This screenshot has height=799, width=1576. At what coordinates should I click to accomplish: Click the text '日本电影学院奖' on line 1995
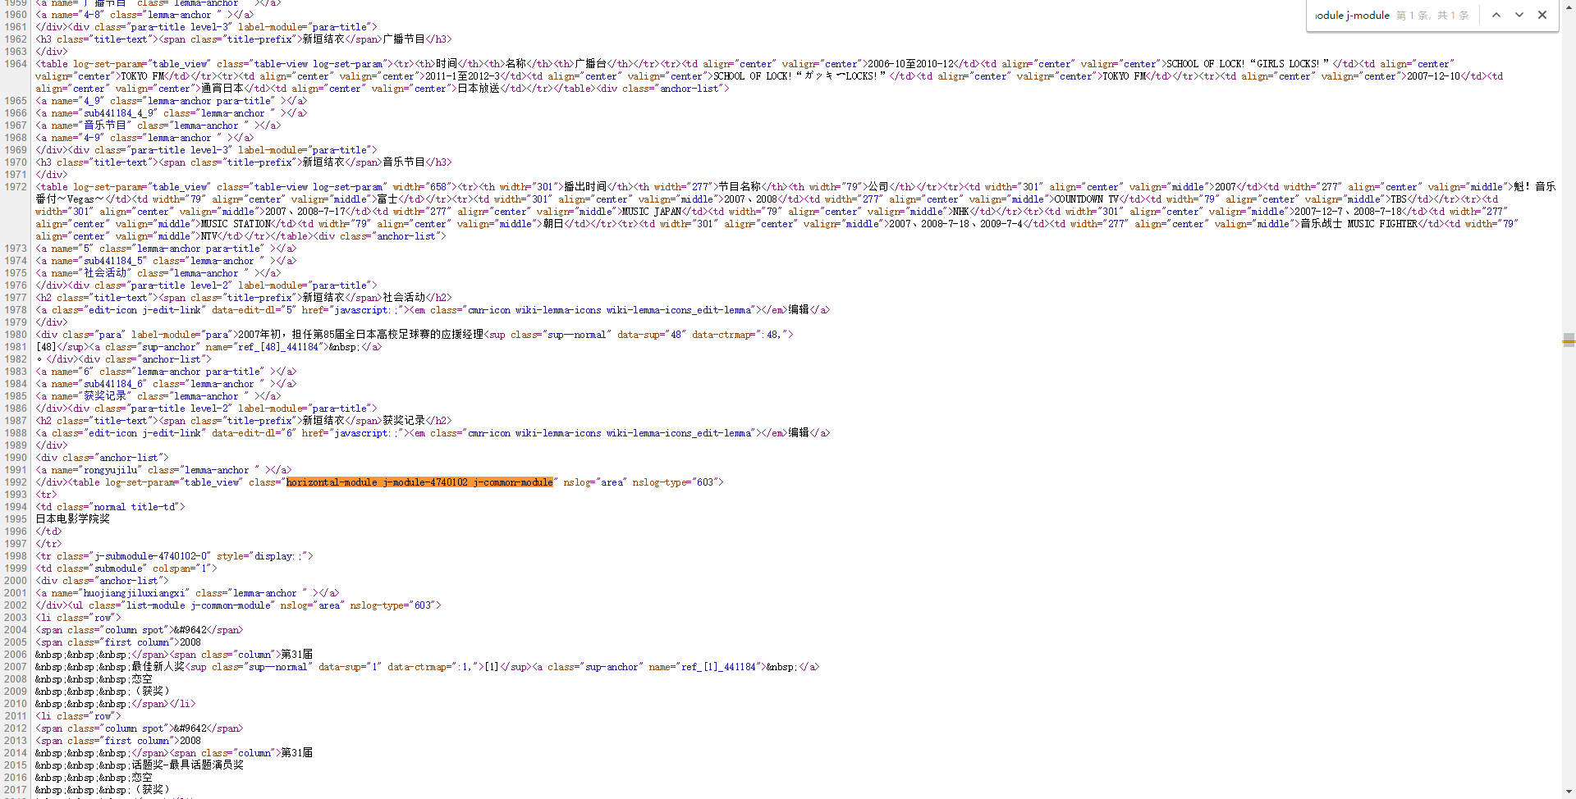point(72,519)
